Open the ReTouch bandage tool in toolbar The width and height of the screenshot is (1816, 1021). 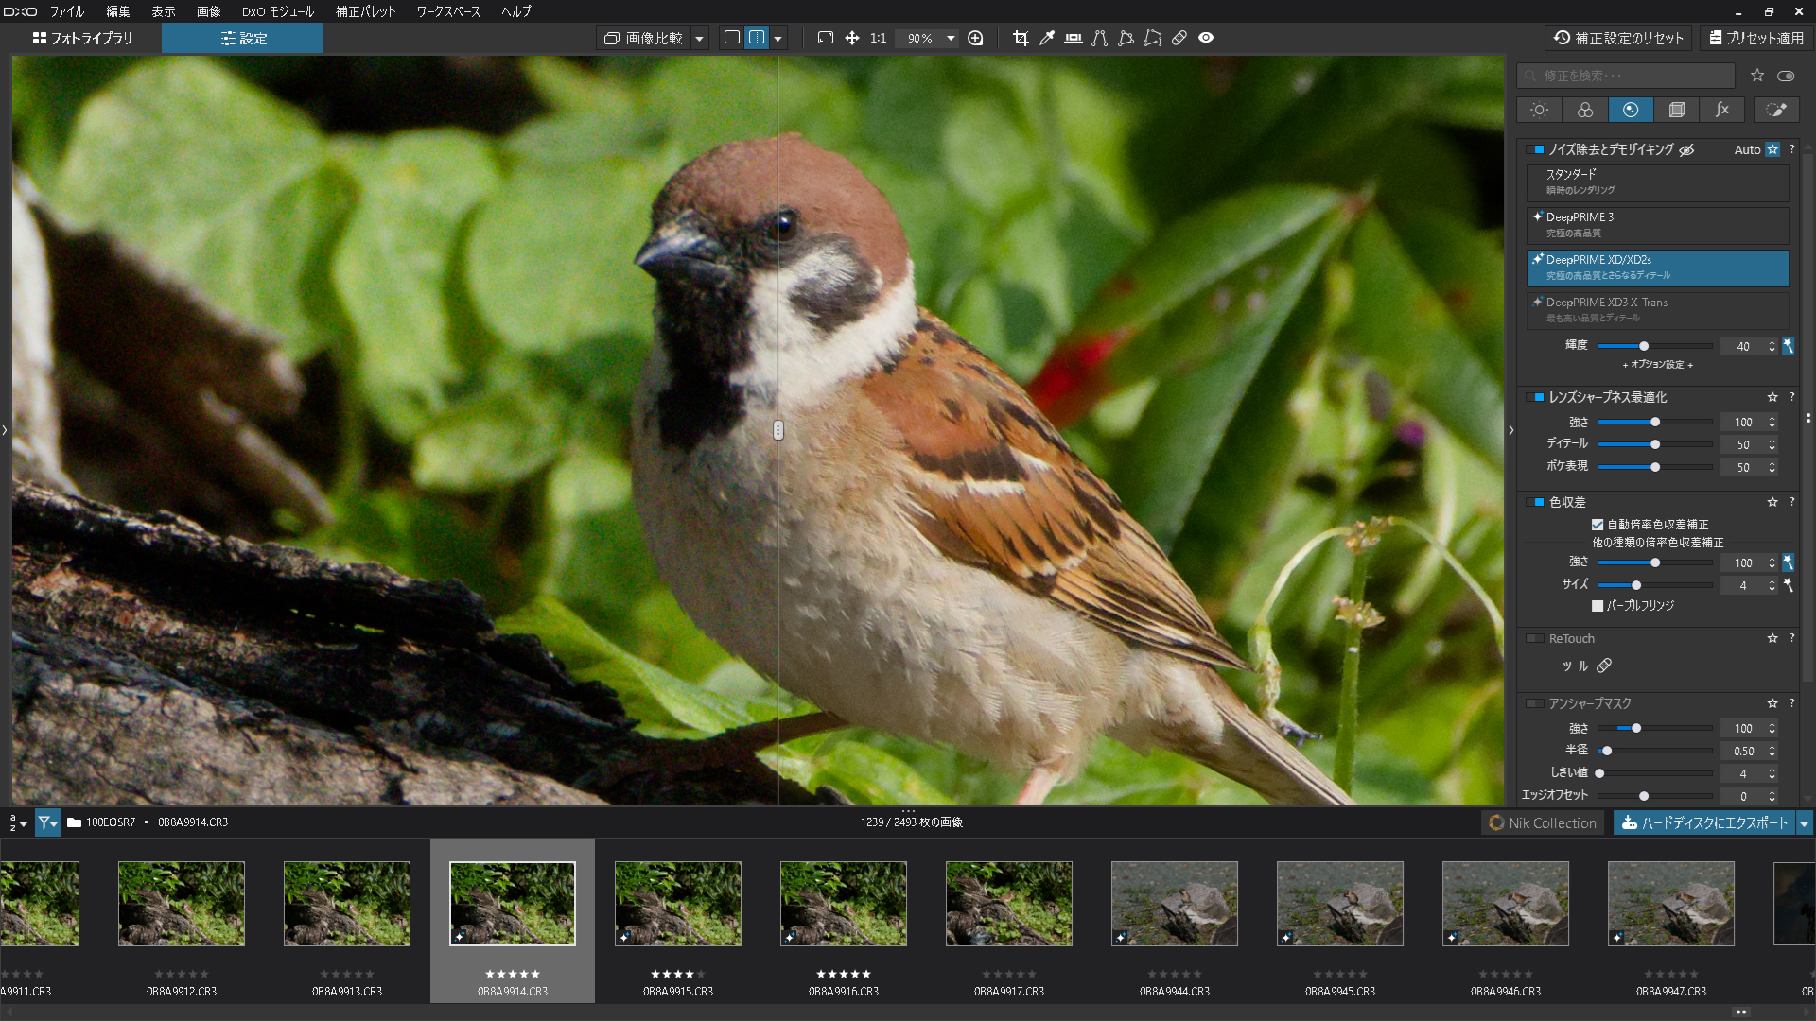(1179, 38)
